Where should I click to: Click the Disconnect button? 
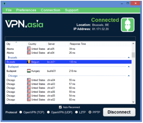[x=119, y=112]
